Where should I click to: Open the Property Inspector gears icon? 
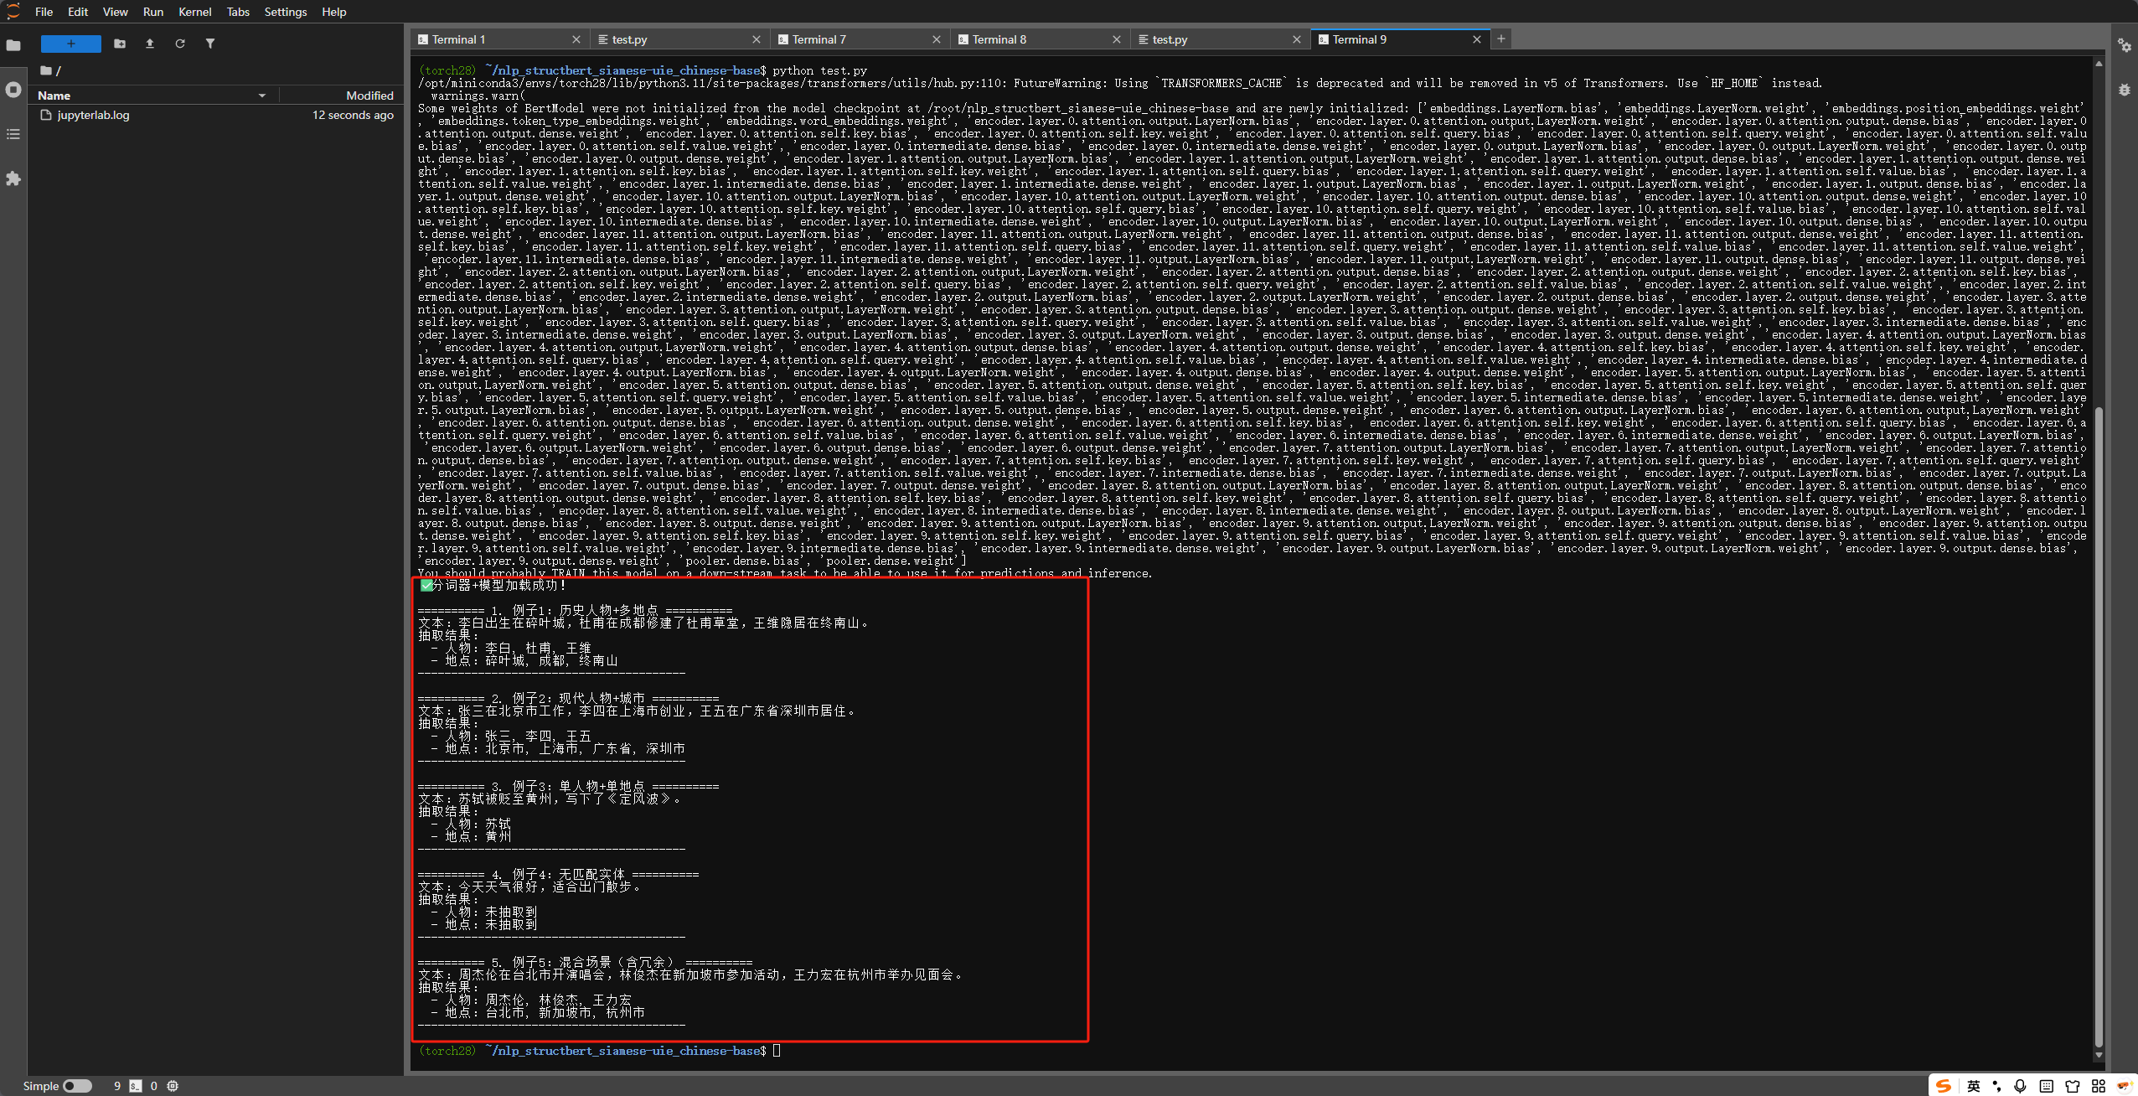click(2125, 45)
